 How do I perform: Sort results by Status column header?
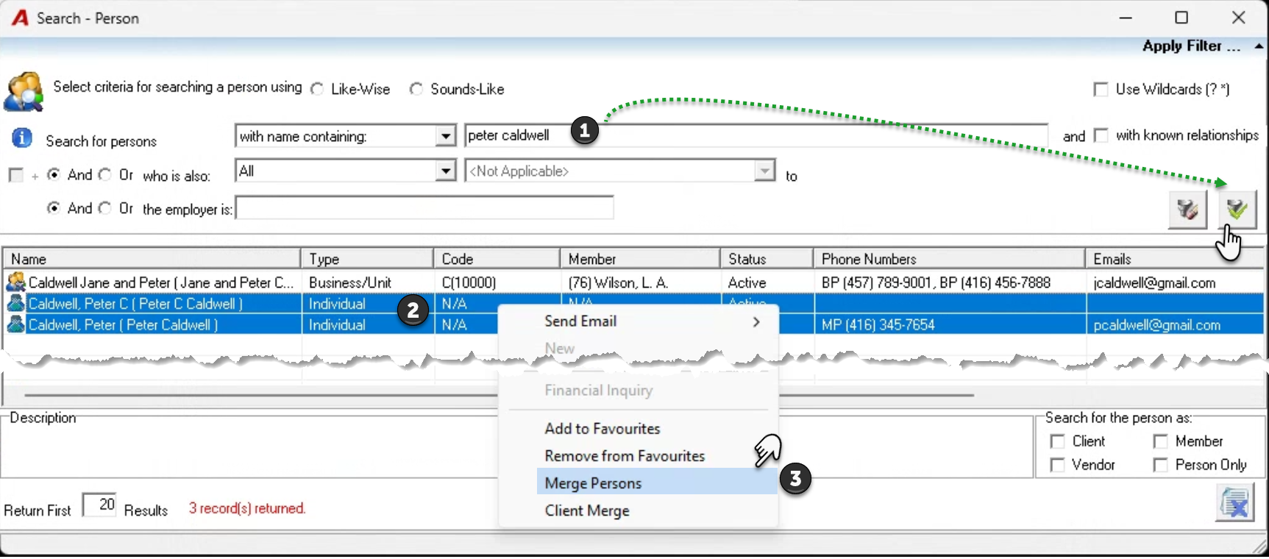pos(767,259)
